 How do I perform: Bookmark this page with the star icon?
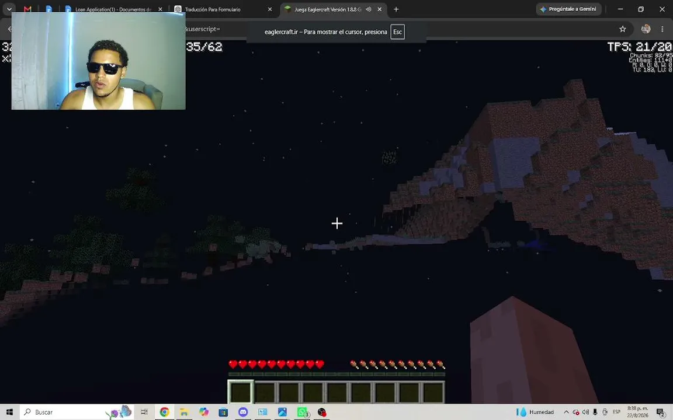(622, 29)
